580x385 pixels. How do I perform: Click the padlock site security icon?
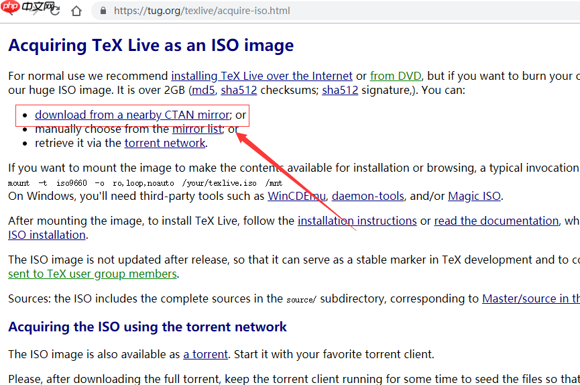click(103, 11)
